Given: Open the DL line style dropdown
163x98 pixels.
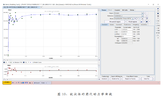Looking at the screenshot, I should click(29, 62).
